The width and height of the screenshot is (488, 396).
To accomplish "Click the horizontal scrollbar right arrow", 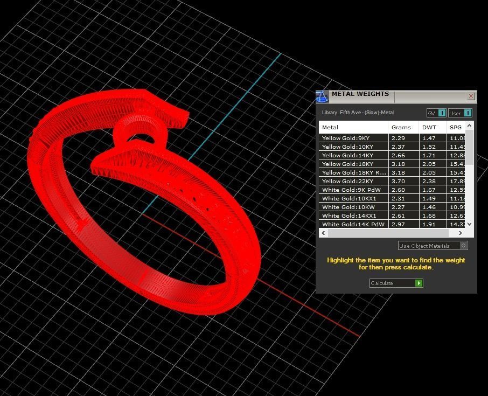I will coord(461,233).
